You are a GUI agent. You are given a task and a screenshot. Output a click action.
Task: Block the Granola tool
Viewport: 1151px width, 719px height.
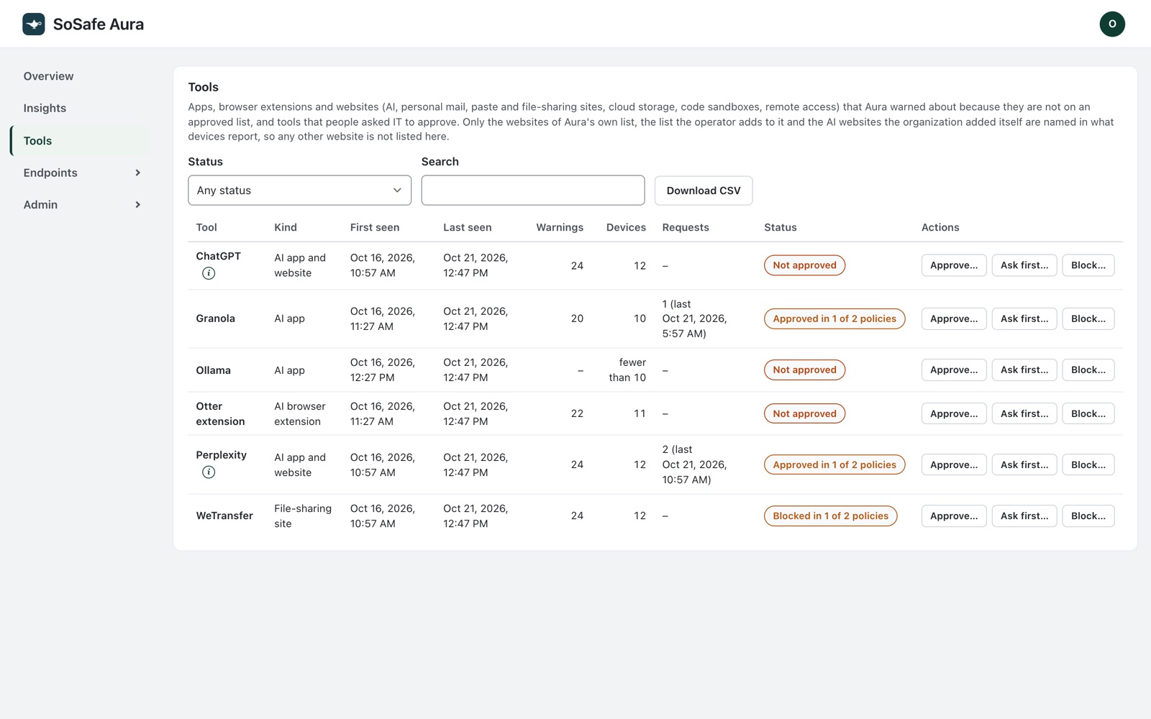tap(1088, 319)
